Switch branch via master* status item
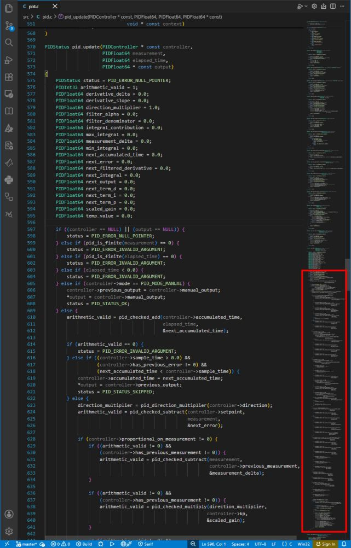 click(26, 544)
